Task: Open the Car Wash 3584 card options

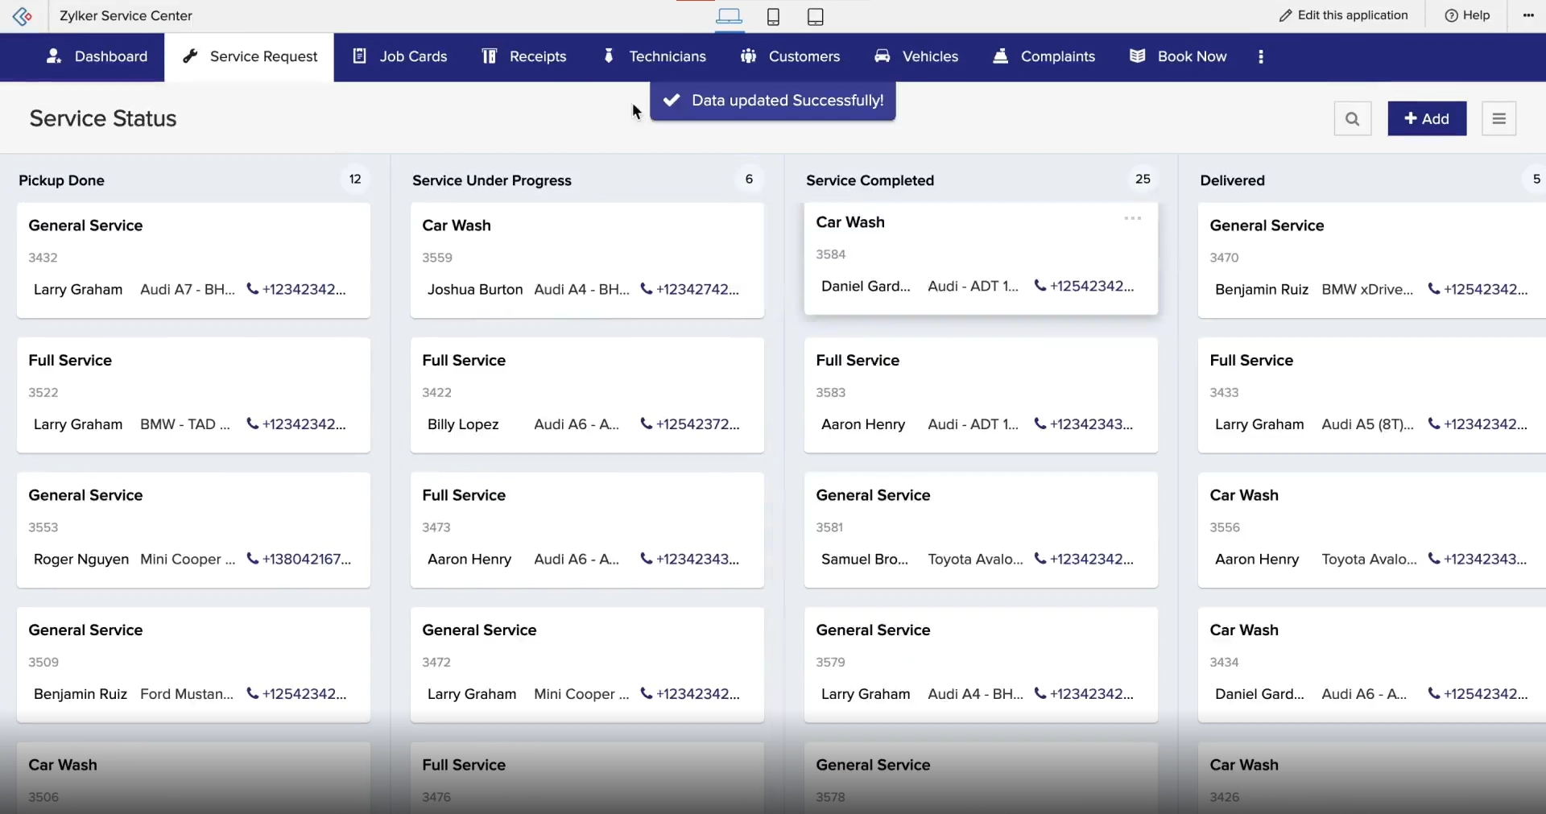Action: coord(1133,218)
